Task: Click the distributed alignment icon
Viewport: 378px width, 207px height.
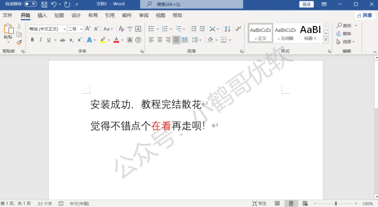Action: [x=185, y=40]
